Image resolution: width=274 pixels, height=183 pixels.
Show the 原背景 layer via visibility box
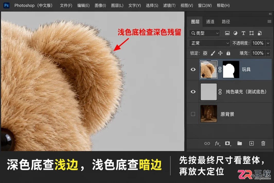point(193,114)
